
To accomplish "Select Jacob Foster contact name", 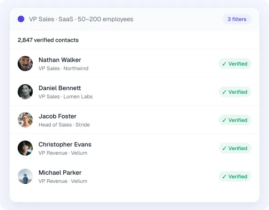I will coord(57,116).
